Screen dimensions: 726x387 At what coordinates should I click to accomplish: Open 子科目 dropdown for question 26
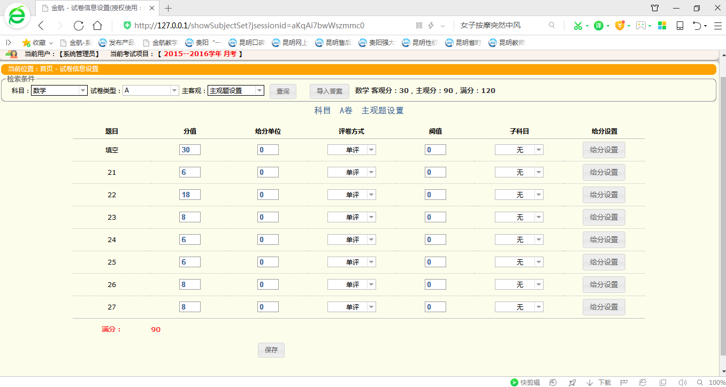click(519, 285)
